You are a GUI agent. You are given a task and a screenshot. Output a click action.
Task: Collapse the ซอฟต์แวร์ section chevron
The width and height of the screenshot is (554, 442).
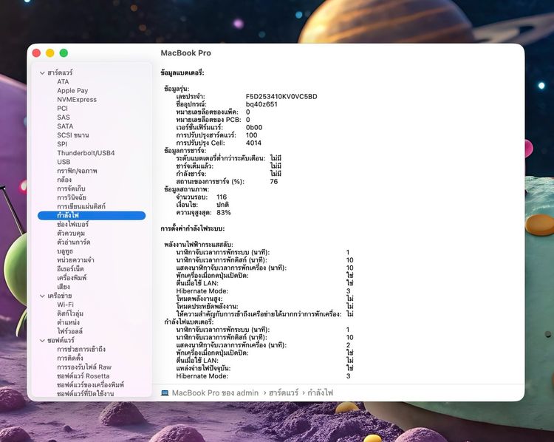point(42,341)
